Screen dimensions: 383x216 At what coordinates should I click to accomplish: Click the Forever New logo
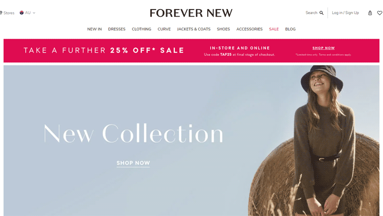(191, 13)
